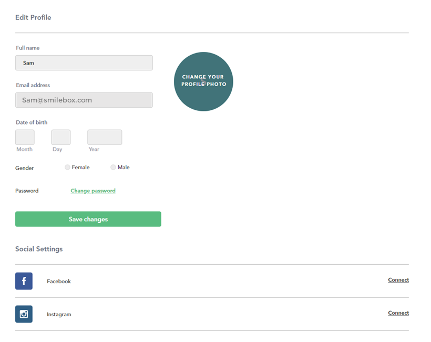Click the Email address label text
Screen dimensions: 431x342
click(x=33, y=85)
